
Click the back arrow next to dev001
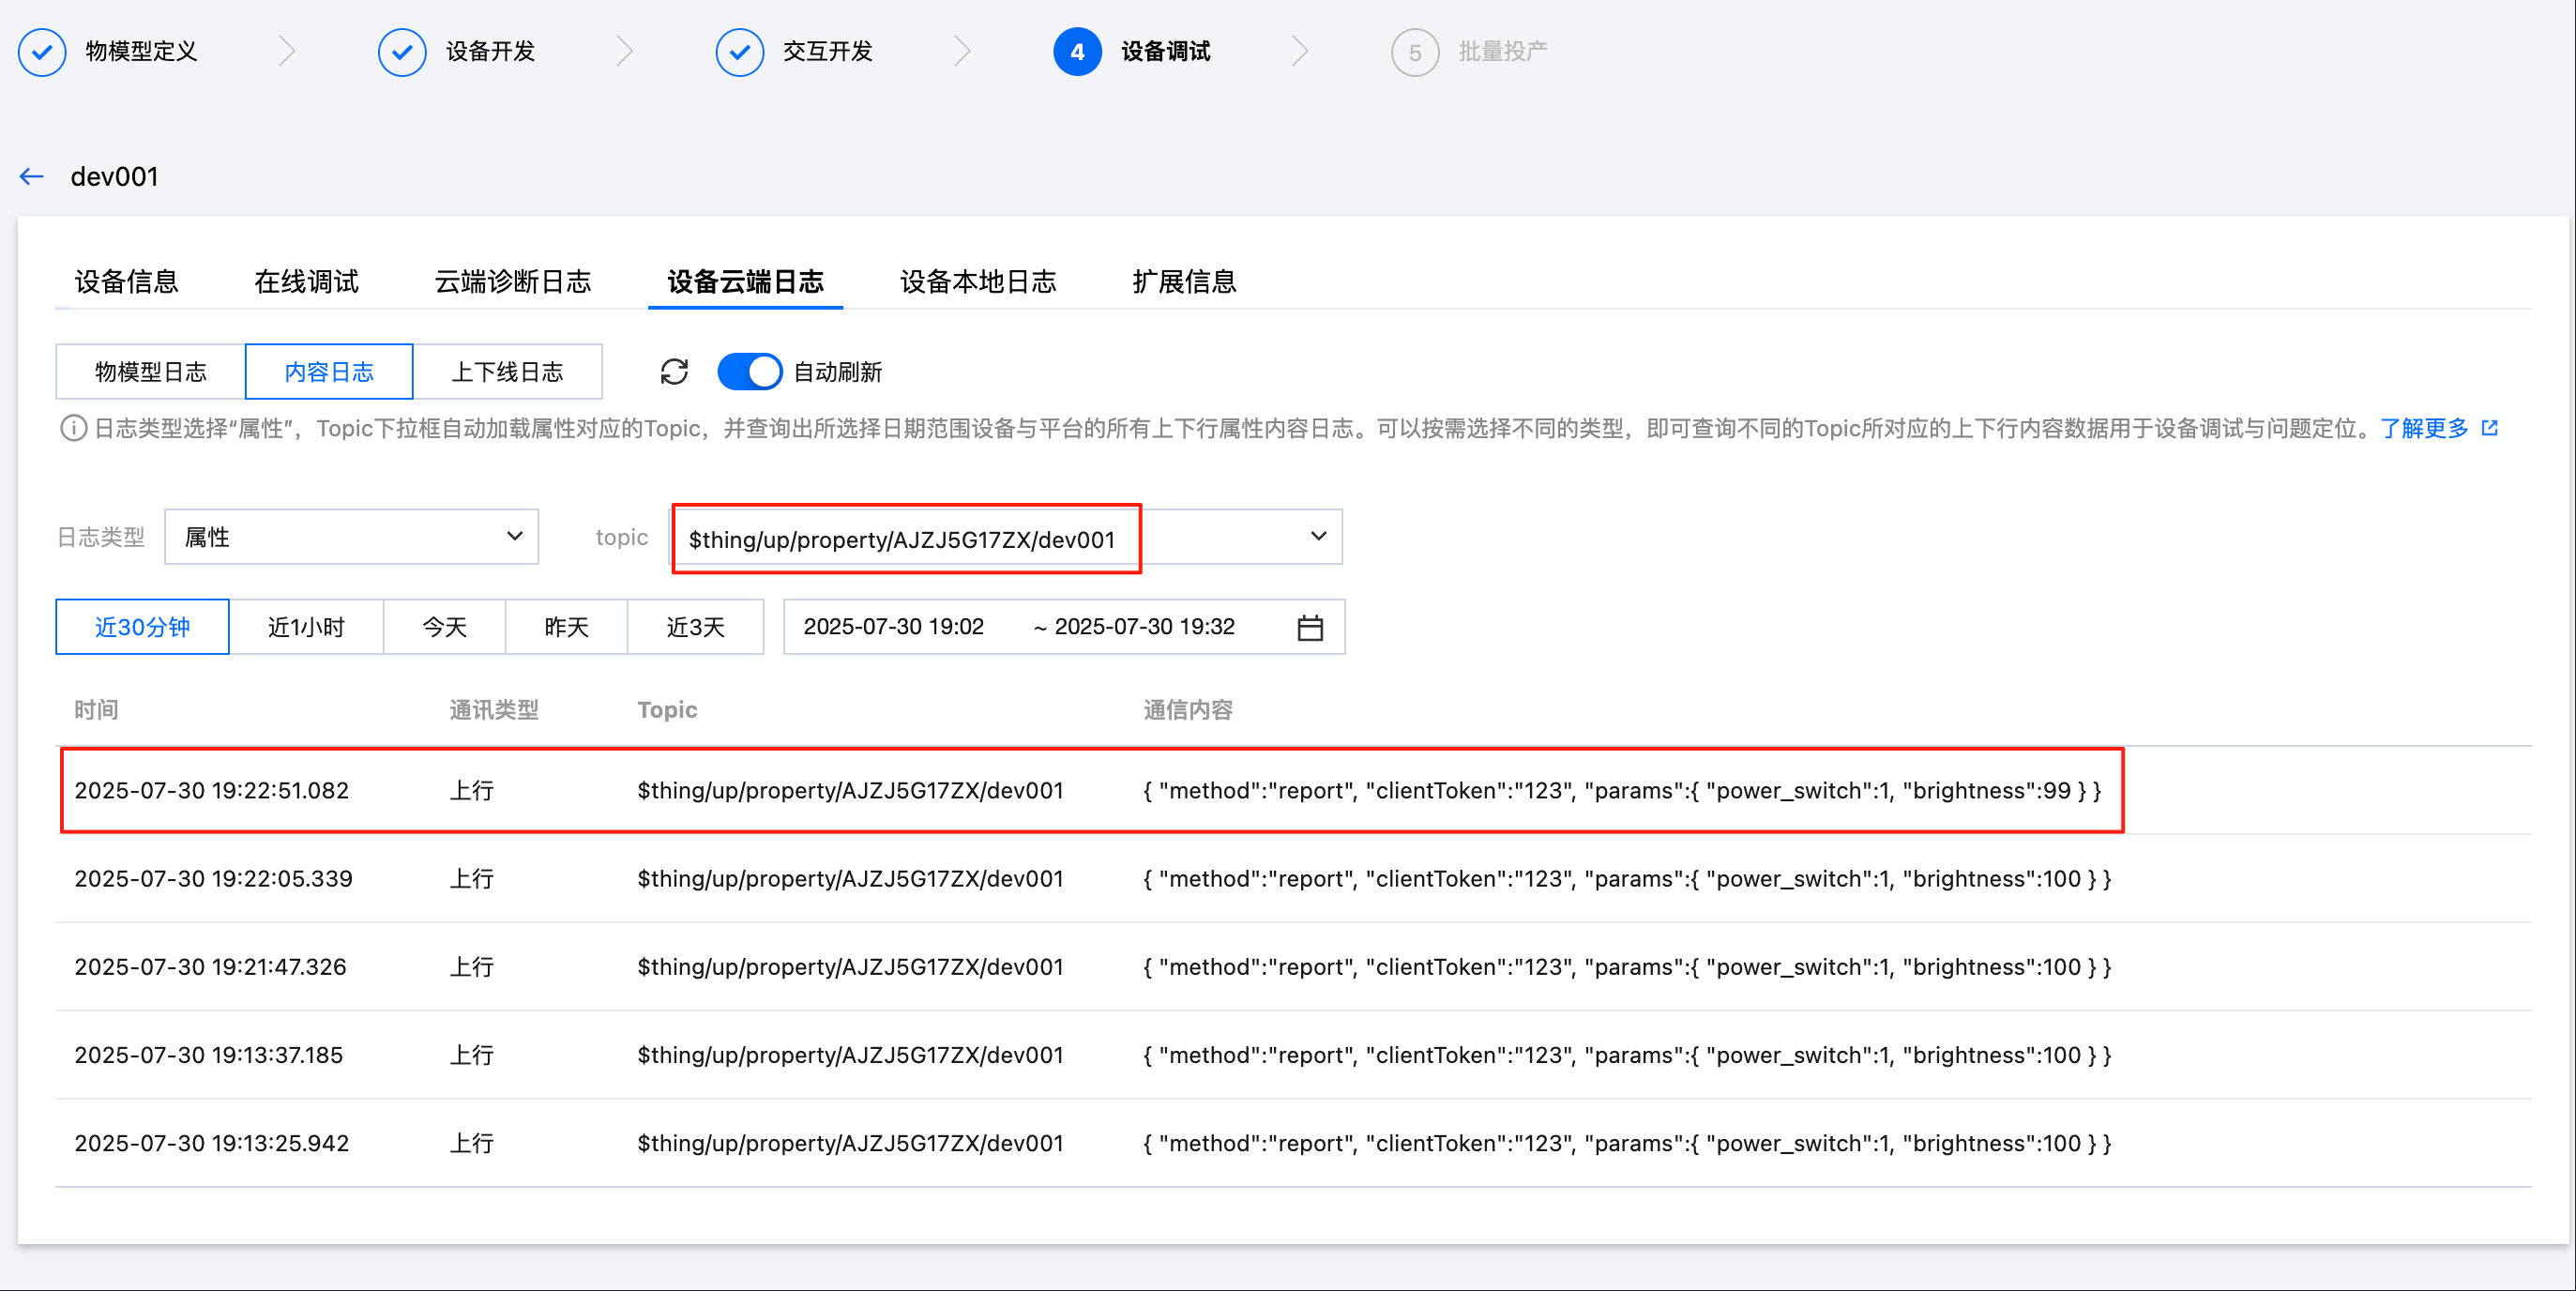(32, 177)
